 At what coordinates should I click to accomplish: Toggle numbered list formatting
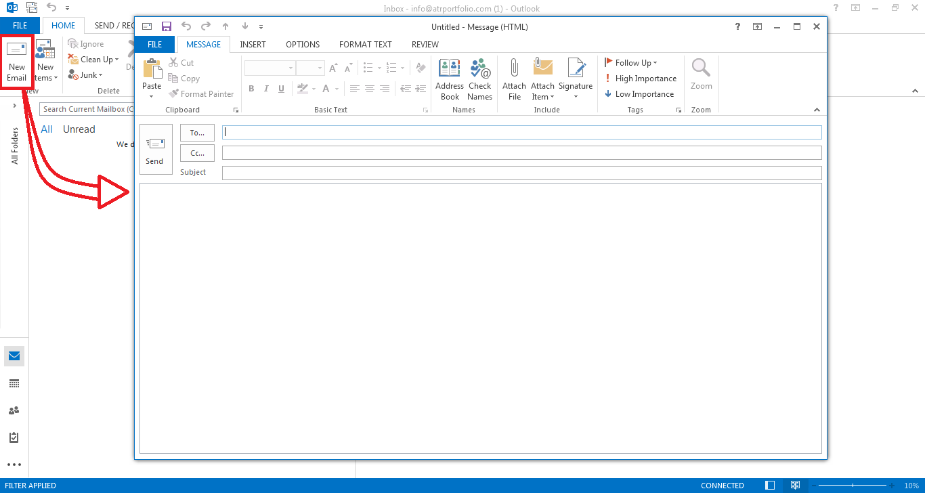[391, 68]
